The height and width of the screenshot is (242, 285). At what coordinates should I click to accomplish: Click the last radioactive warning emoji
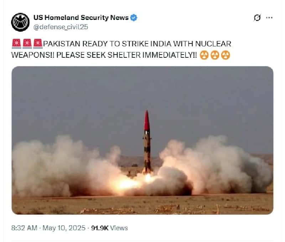pyautogui.click(x=226, y=55)
